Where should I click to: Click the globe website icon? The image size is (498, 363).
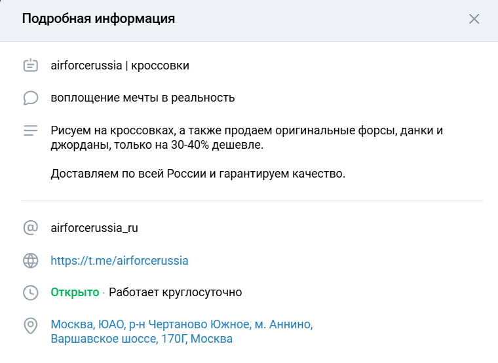[31, 260]
